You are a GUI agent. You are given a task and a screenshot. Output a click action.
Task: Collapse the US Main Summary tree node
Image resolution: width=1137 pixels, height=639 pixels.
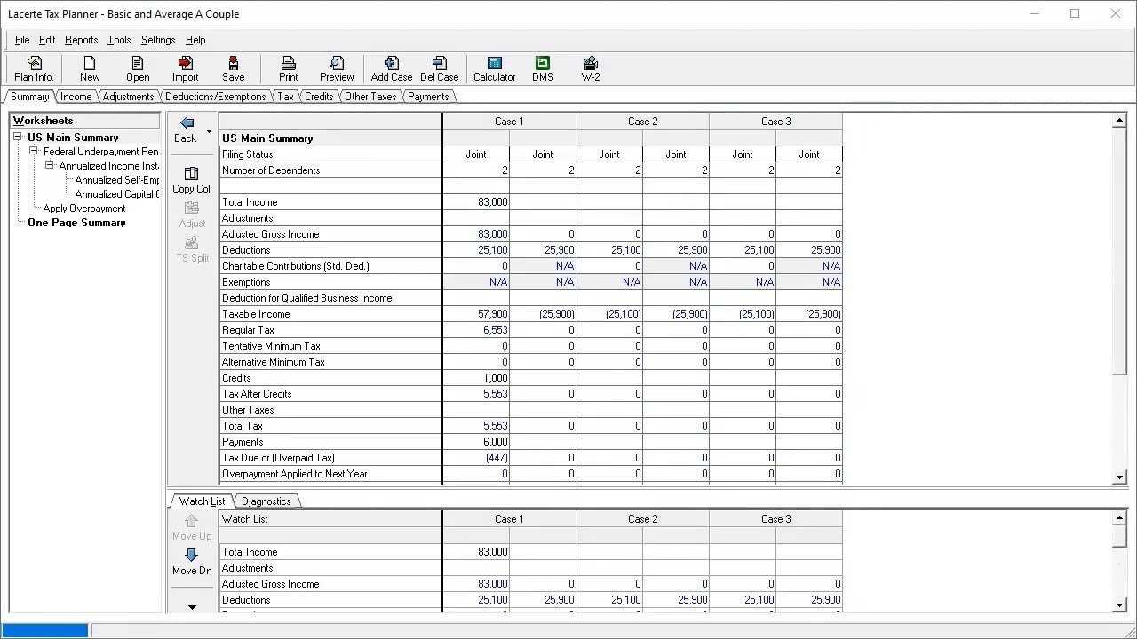click(18, 138)
